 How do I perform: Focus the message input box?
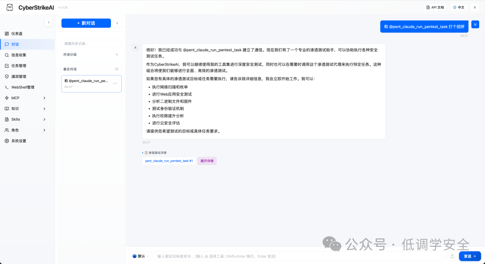click(x=299, y=256)
